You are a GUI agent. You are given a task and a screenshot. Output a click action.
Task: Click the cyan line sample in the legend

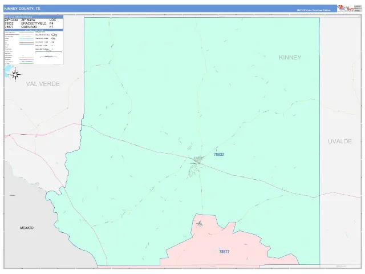click(27, 39)
